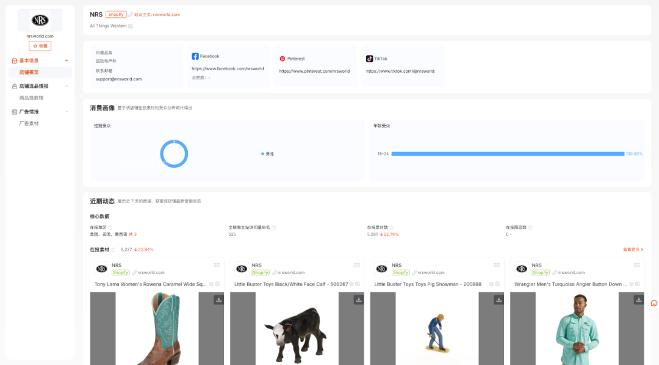The width and height of the screenshot is (659, 365).
Task: Copy the Pig Showman title
Action: (491, 284)
